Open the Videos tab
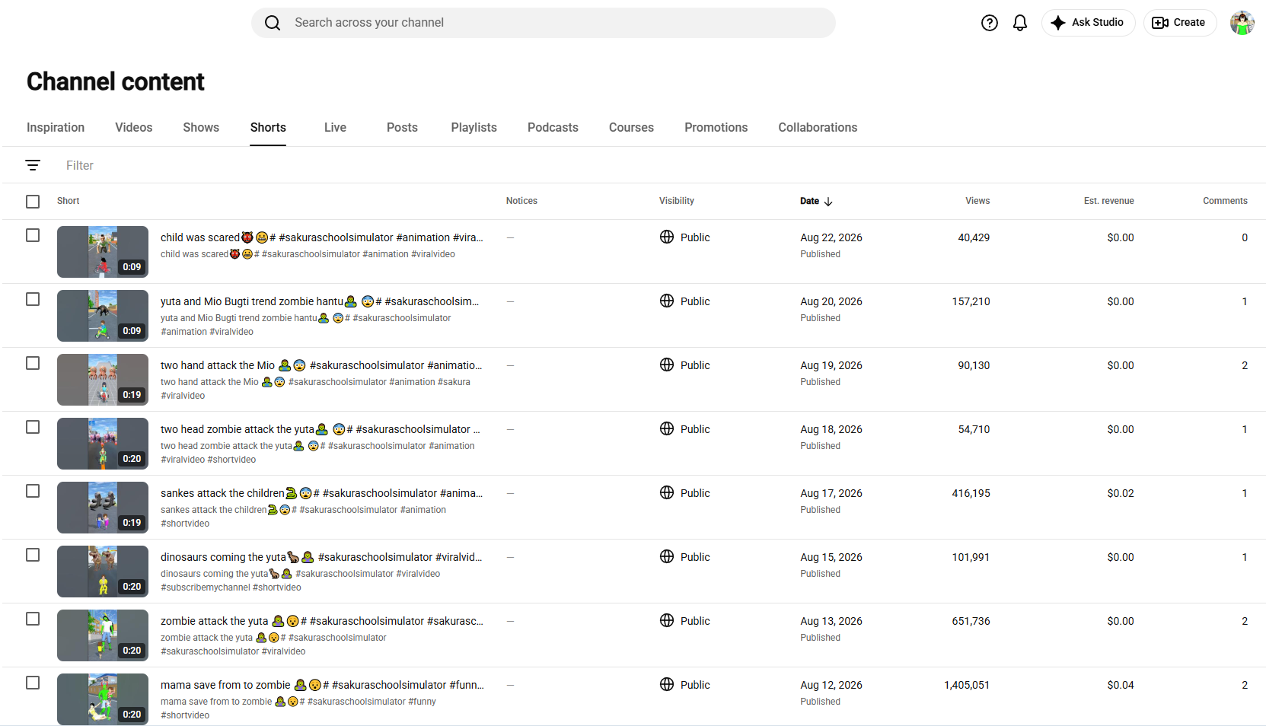1266x726 pixels. tap(134, 128)
